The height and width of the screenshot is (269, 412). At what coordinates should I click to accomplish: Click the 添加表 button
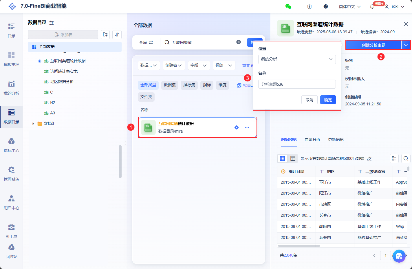coord(63,34)
